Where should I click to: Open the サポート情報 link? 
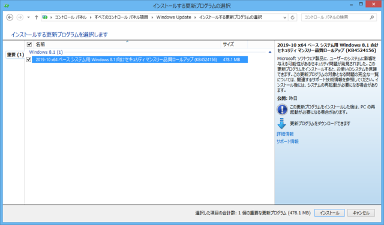coord(287,141)
